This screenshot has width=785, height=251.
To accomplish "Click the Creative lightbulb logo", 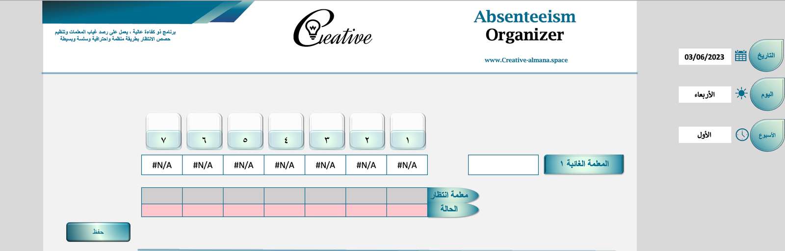I will (x=332, y=29).
